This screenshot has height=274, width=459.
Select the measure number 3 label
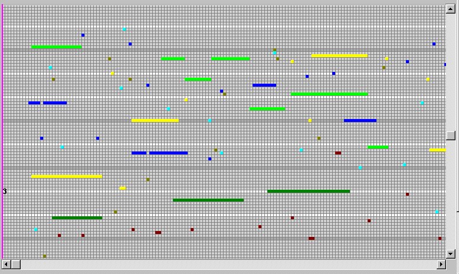tap(5, 192)
